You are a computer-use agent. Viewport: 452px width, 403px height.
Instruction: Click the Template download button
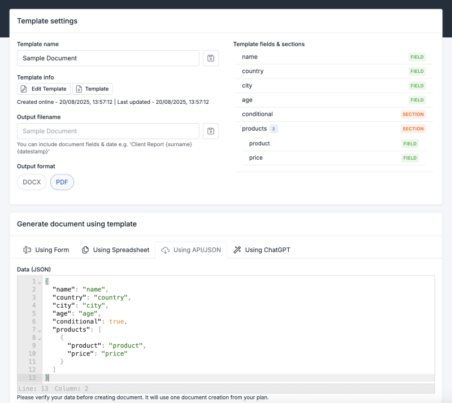[92, 89]
